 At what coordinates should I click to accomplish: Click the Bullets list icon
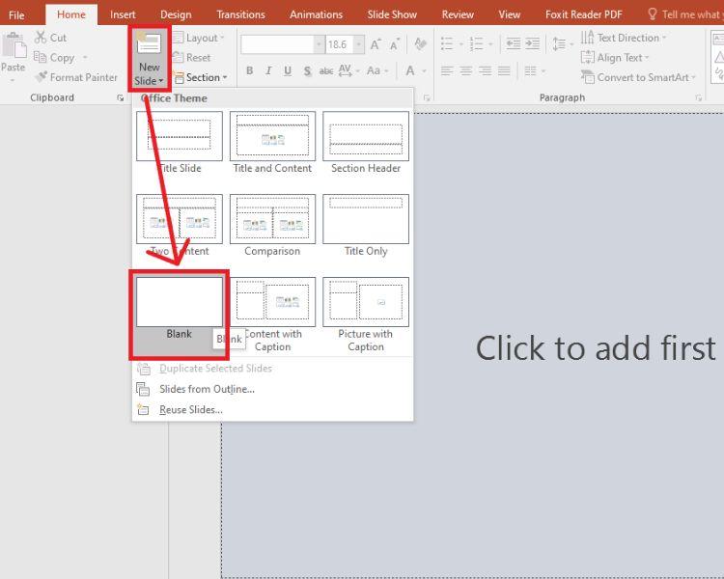click(447, 44)
